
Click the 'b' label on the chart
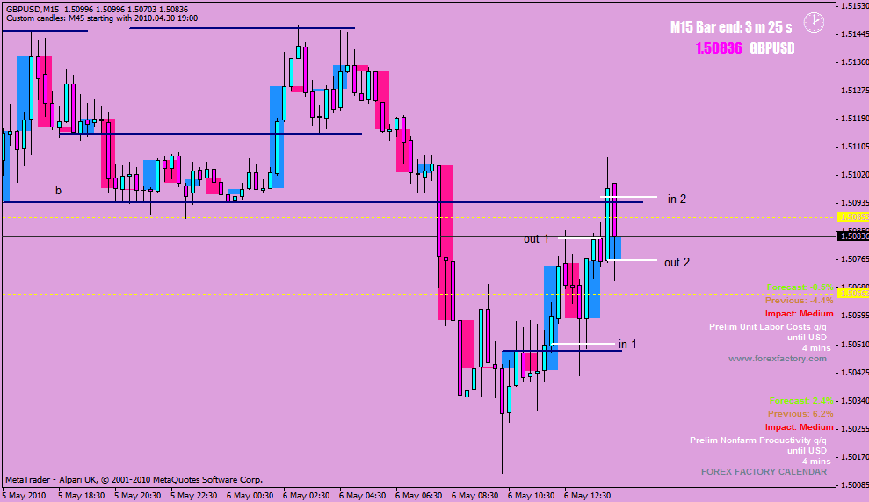pos(58,191)
